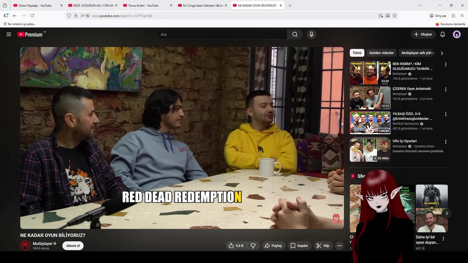Open the YouTube hamburger guide menu

pos(9,34)
